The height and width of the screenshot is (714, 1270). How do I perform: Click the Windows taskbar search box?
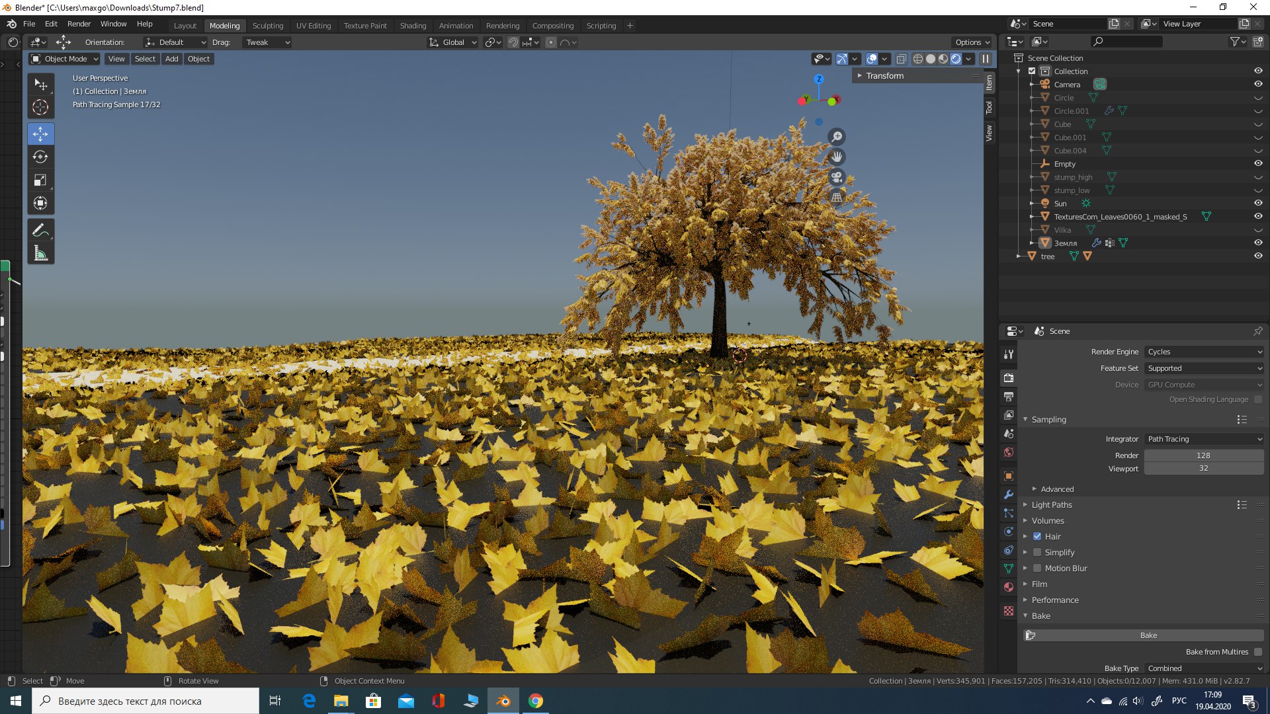click(146, 701)
